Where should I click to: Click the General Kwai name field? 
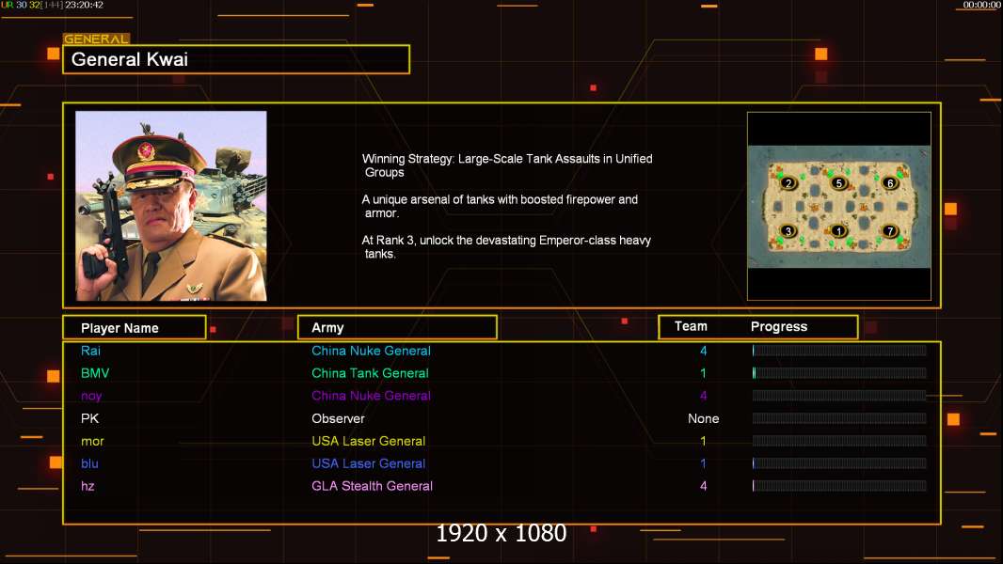[236, 59]
